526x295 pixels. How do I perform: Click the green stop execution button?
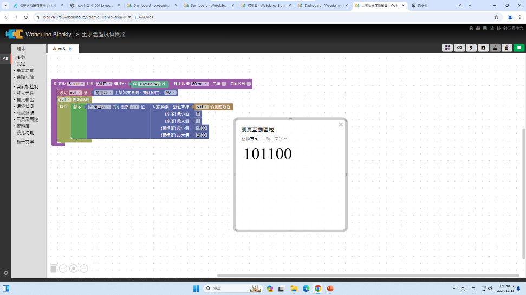pyautogui.click(x=519, y=48)
